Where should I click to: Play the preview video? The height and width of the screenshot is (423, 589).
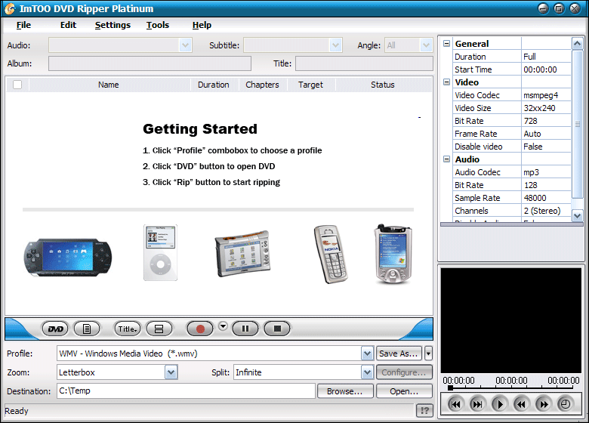[499, 404]
